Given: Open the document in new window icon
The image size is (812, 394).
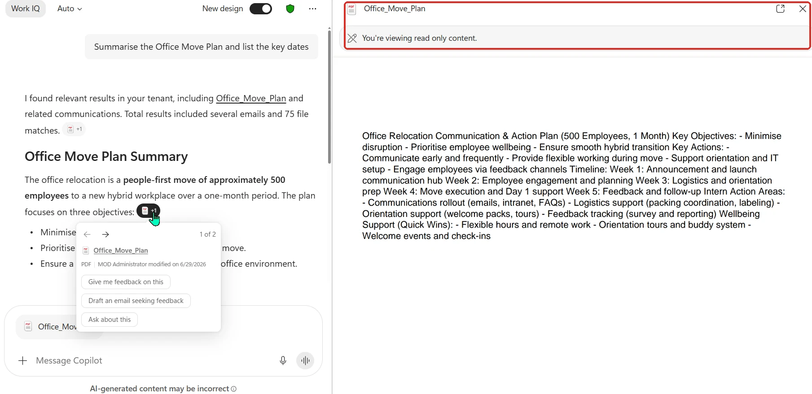Looking at the screenshot, I should (x=780, y=9).
